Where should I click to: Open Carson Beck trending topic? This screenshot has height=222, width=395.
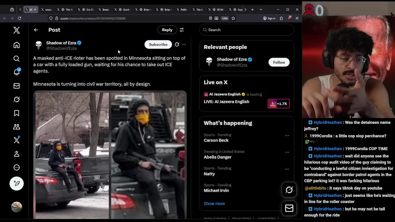216,140
